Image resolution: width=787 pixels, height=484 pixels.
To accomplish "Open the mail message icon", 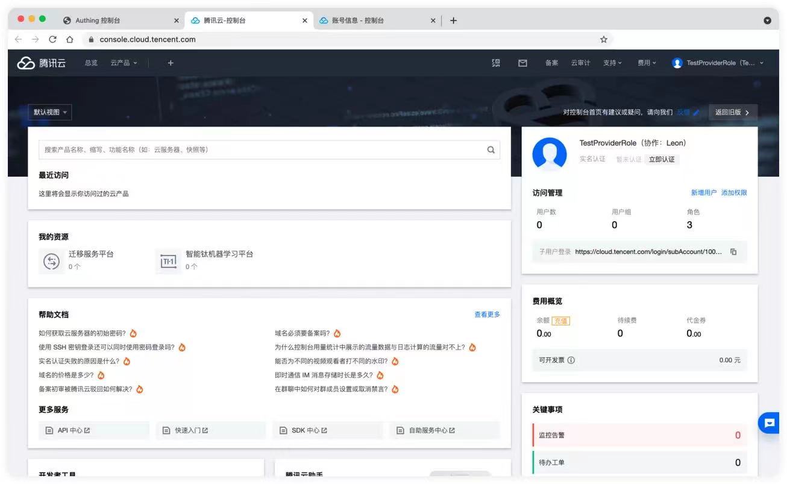I will (522, 63).
